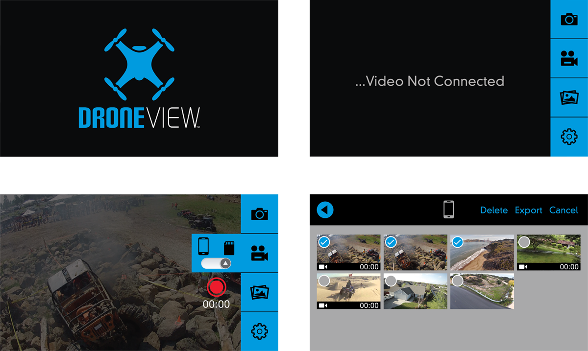
Task: Uncheck the coastal beach photo thumbnail
Action: coord(457,242)
